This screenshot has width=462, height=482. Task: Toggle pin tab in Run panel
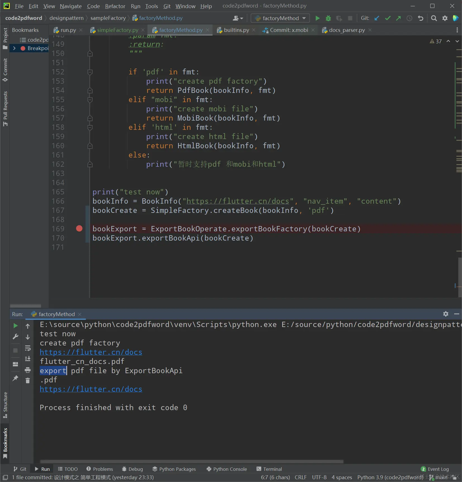pos(15,378)
